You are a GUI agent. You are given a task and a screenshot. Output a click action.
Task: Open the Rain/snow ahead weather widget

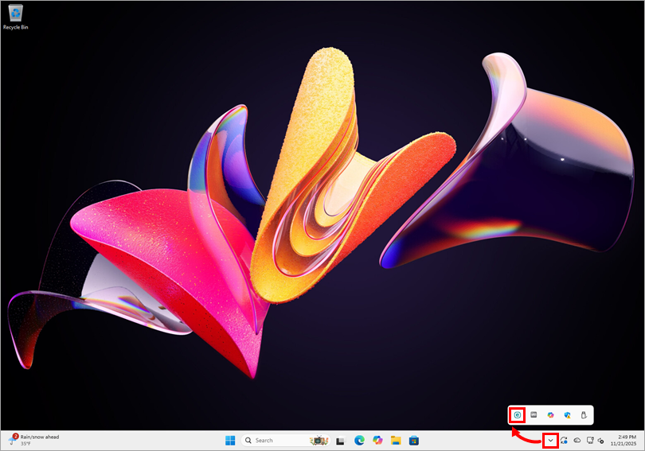point(36,440)
